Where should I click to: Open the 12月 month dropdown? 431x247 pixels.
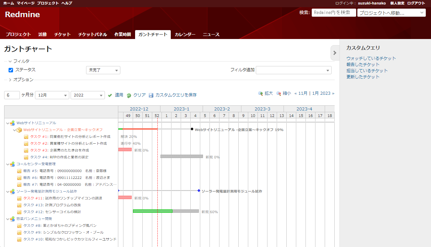(x=52, y=95)
